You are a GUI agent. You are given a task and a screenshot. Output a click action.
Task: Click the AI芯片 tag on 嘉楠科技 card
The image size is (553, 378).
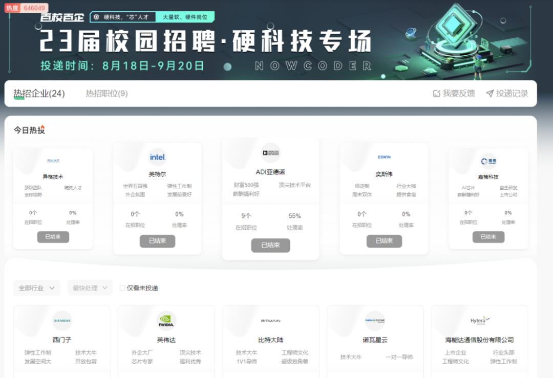click(469, 188)
